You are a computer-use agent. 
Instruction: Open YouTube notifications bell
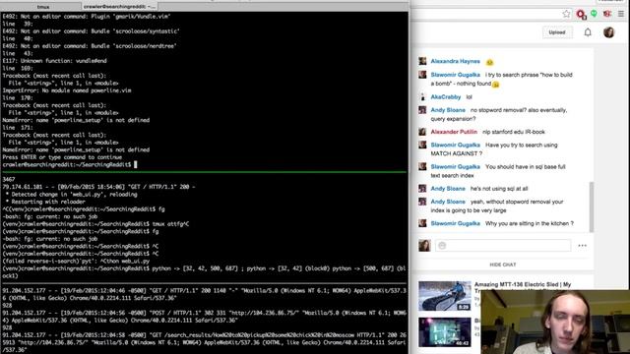click(588, 32)
